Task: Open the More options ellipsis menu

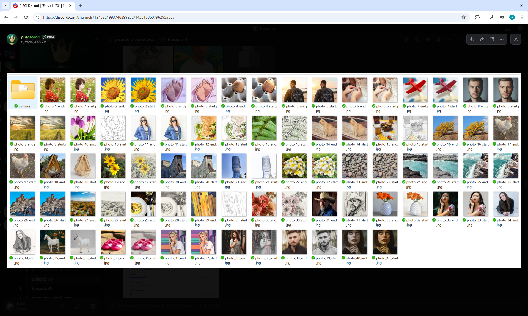Action: 502,39
